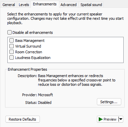Click empty area in the enhancements list
Image resolution: width=128 pixels, height=127 pixels.
87,50
